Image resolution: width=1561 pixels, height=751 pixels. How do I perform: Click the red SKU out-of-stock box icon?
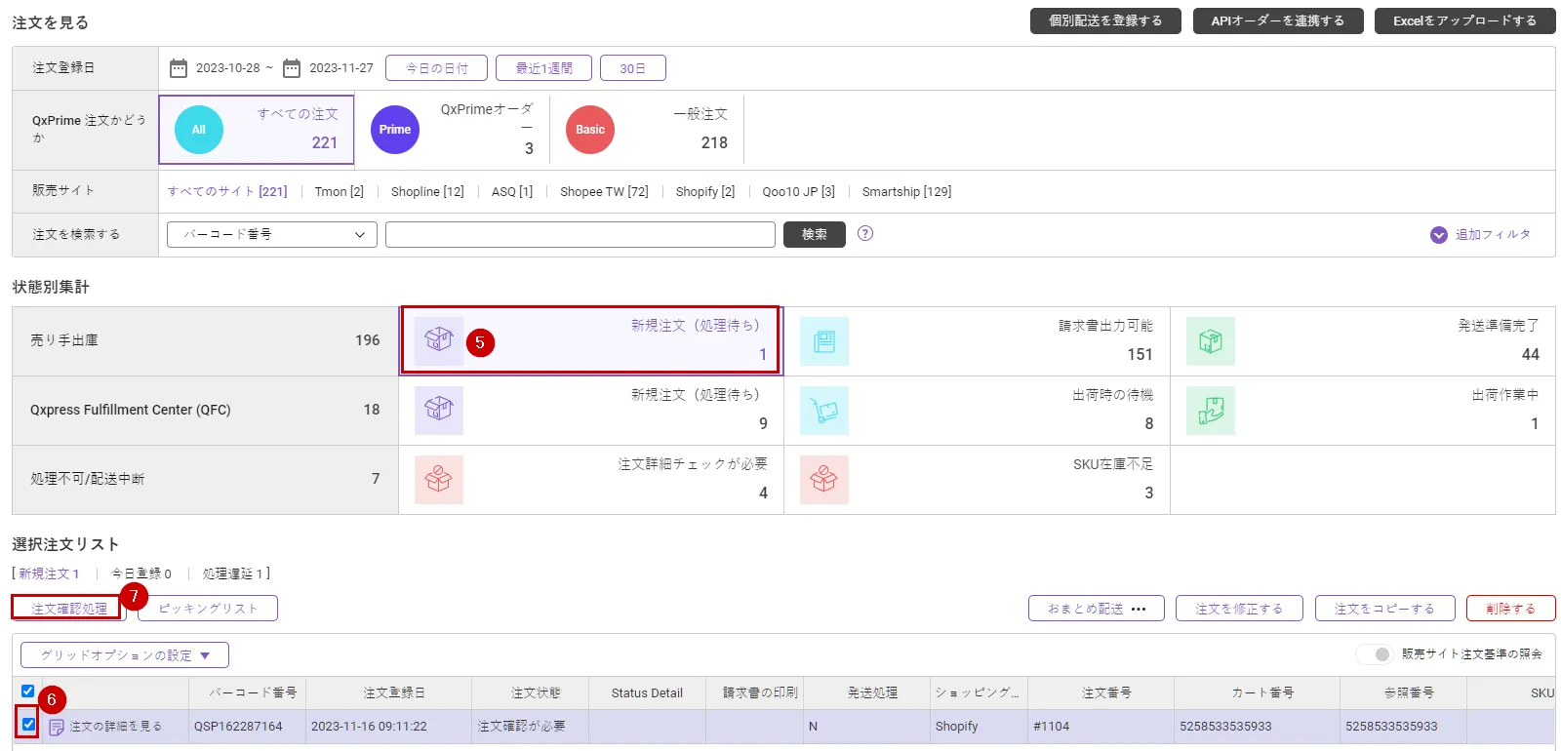click(x=824, y=480)
